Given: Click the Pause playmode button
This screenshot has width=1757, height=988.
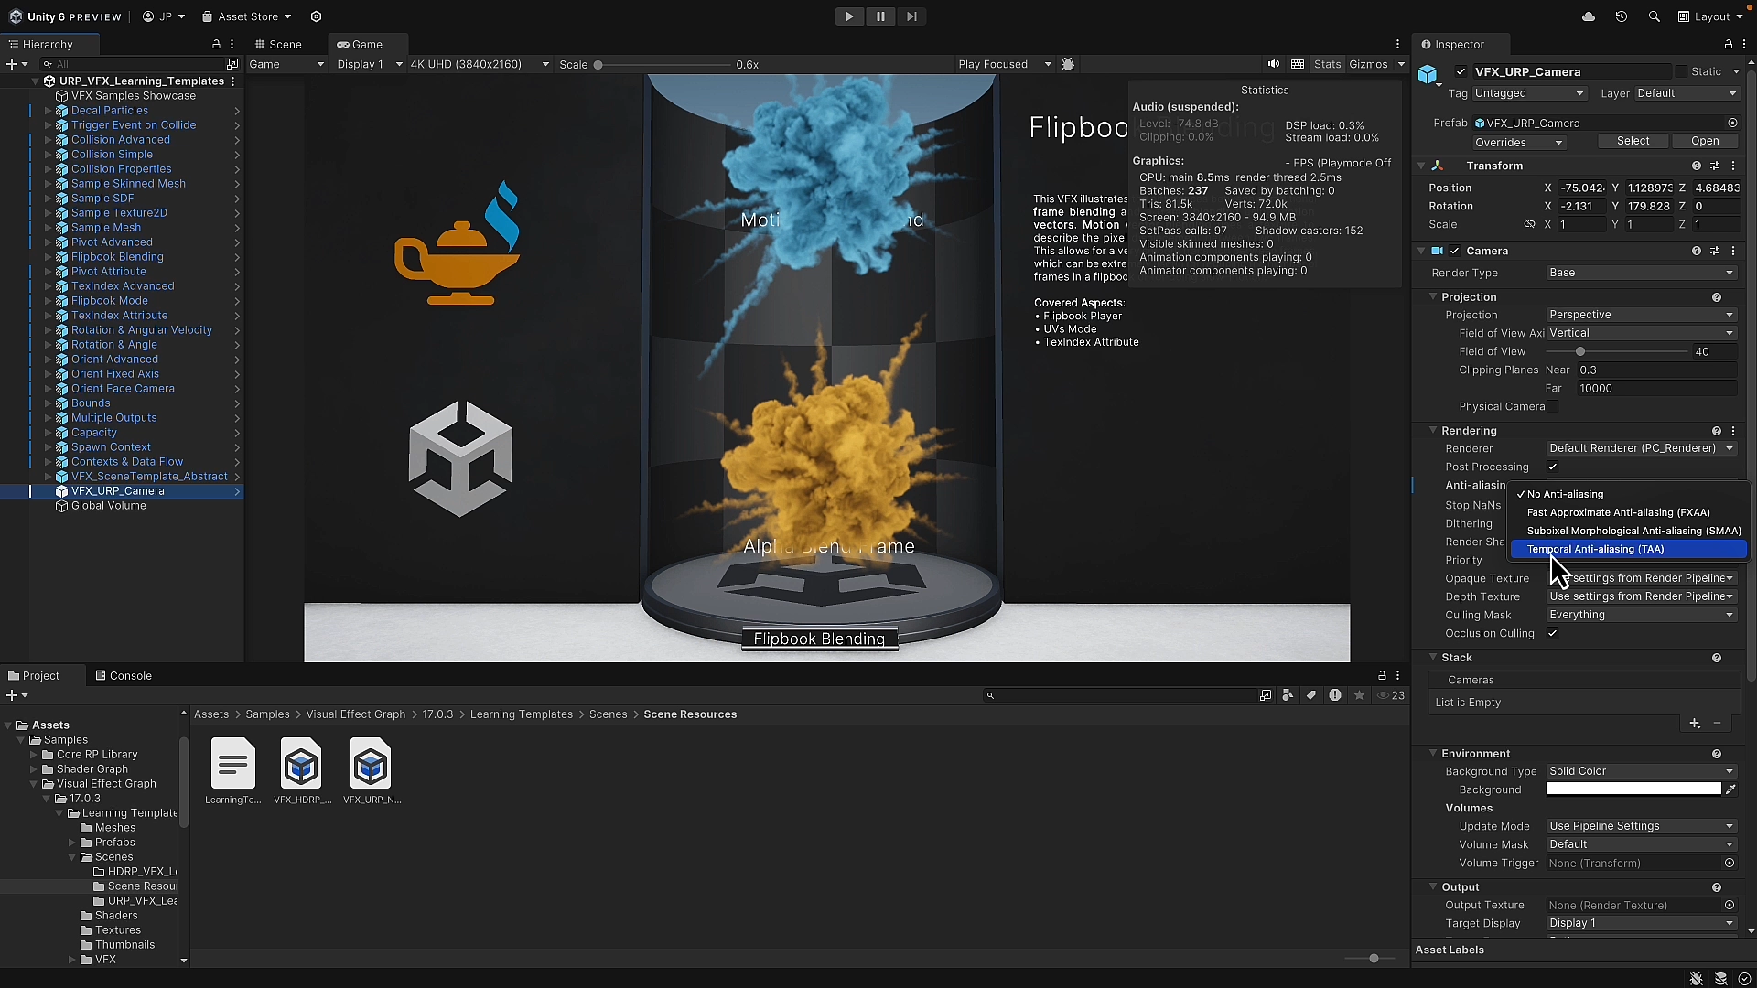Looking at the screenshot, I should 880,16.
